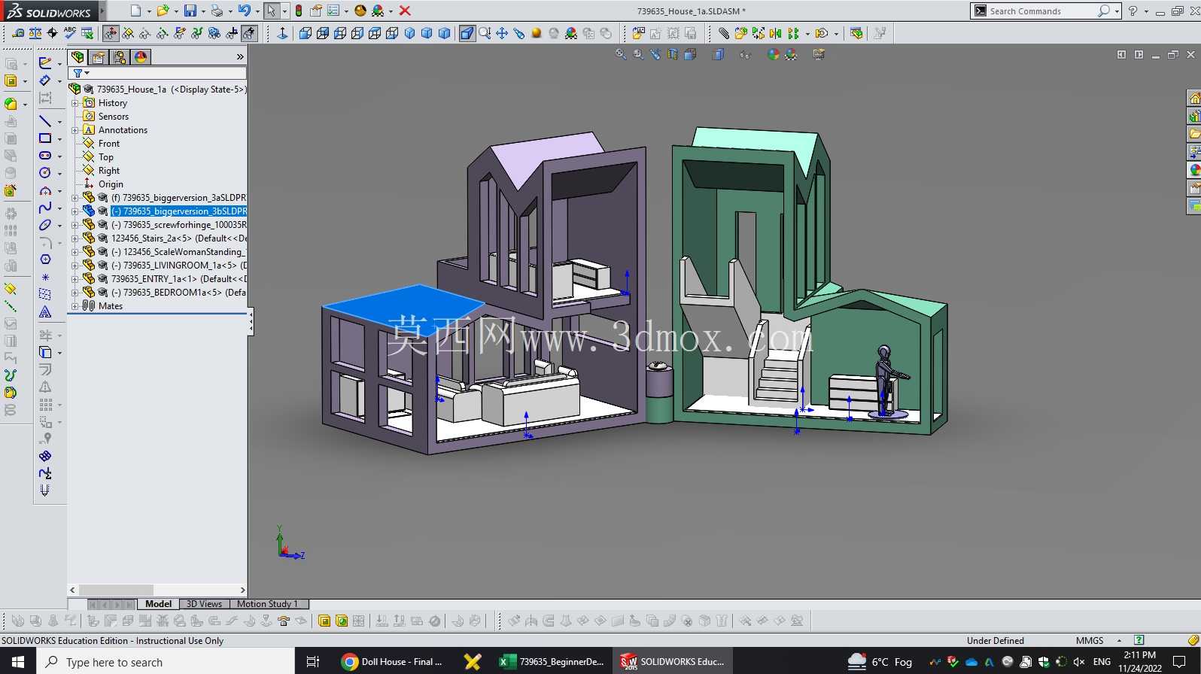Screen dimensions: 1201x674
Task: Click the New document icon
Action: click(135, 11)
